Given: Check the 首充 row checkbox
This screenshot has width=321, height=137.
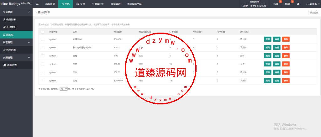Looking at the screenshot, I should coord(43,56).
